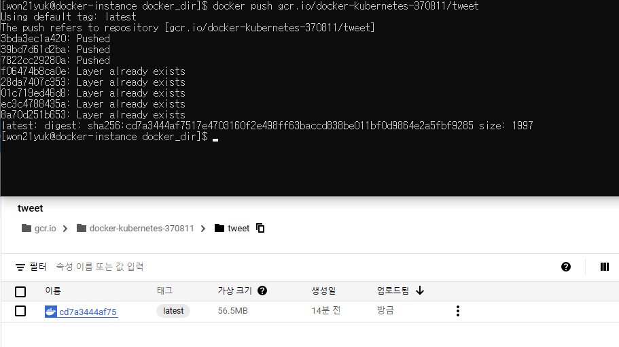Click 'The push refers to repository' line
The width and height of the screenshot is (619, 347).
(x=188, y=28)
